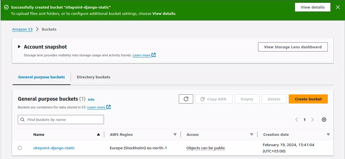The width and height of the screenshot is (345, 159).
Task: Click the Delete bucket button
Action: 274,99
